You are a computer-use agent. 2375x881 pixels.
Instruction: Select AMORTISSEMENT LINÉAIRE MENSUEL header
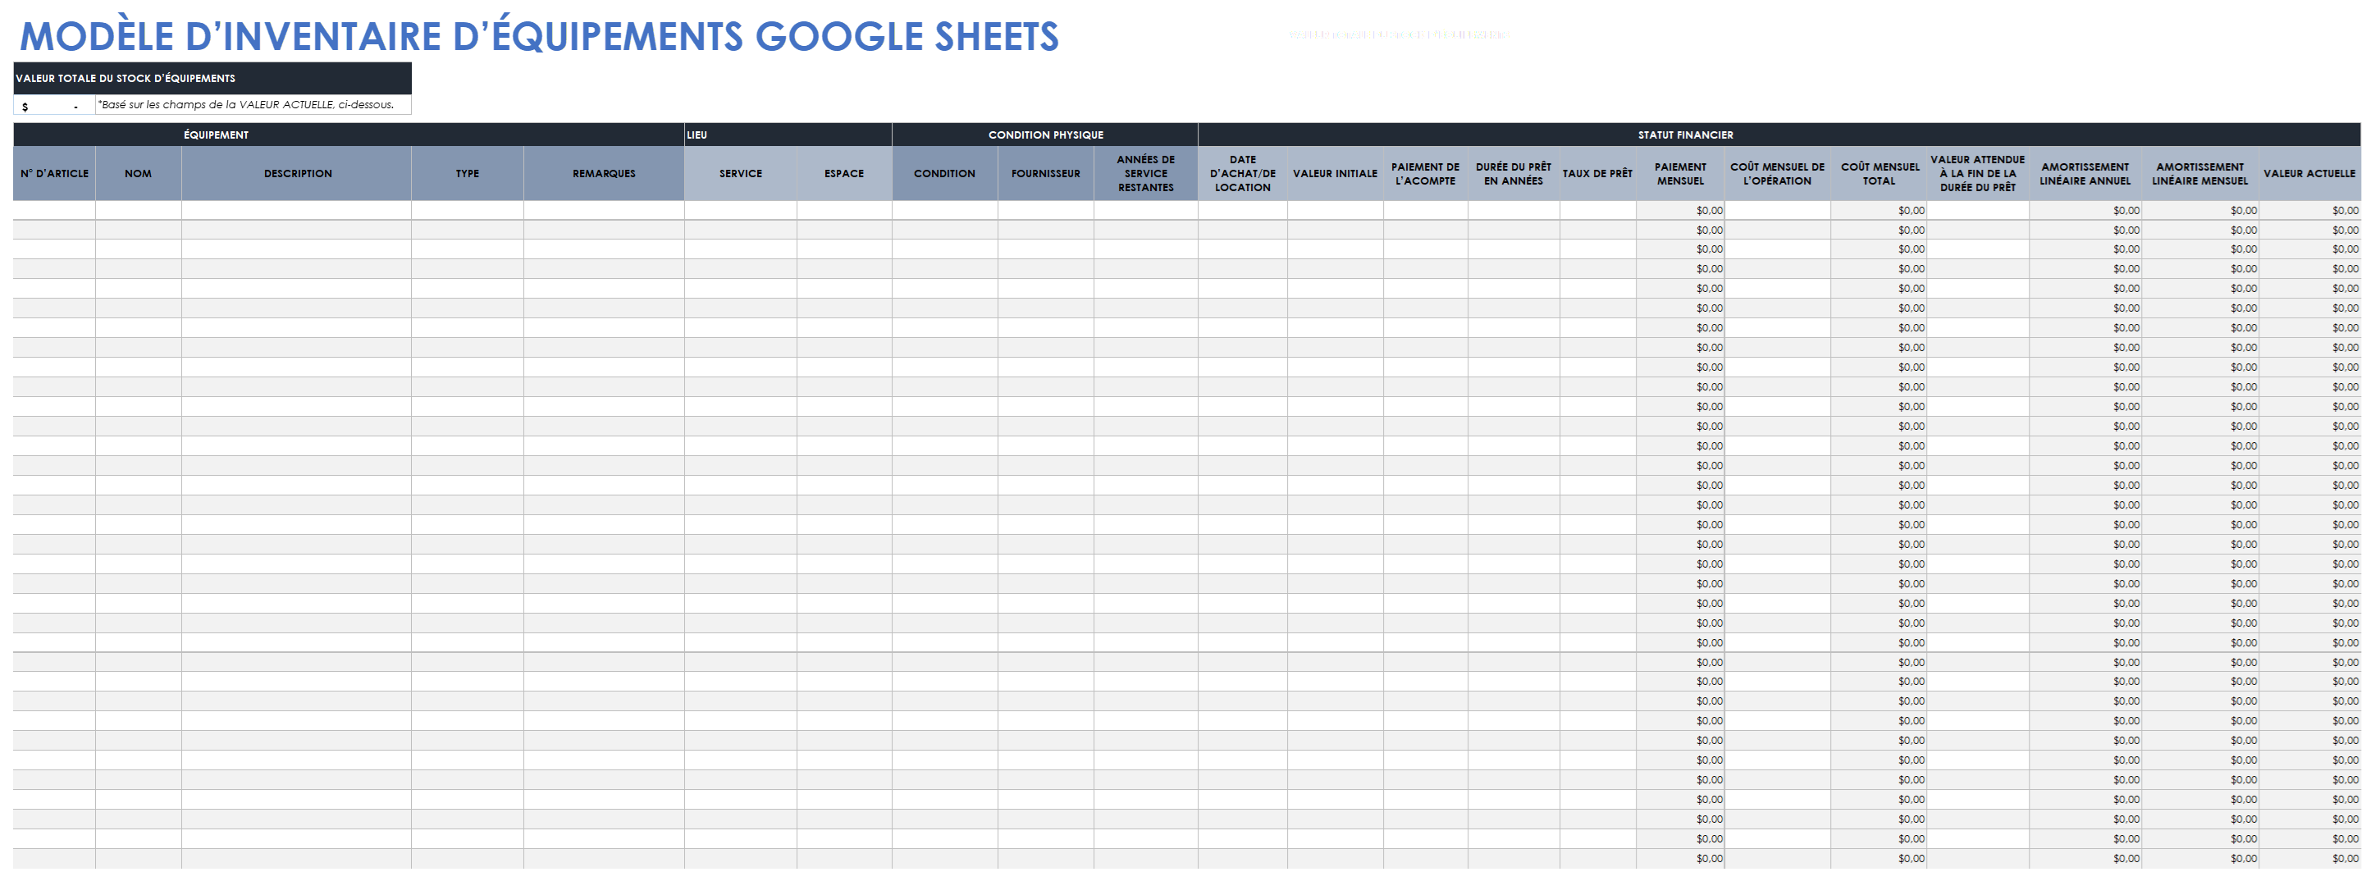pyautogui.click(x=2199, y=173)
